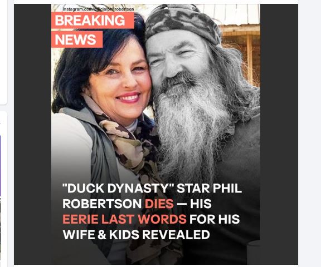The height and width of the screenshot is (267, 321).
Task: Click the dark letterbox bar right of photo
Action: pos(279,134)
